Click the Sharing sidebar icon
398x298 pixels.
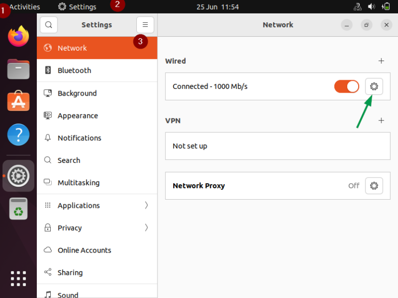[x=48, y=272]
